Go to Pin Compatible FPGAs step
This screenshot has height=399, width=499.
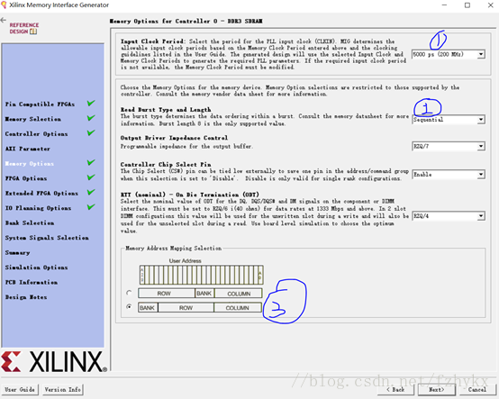coord(40,104)
